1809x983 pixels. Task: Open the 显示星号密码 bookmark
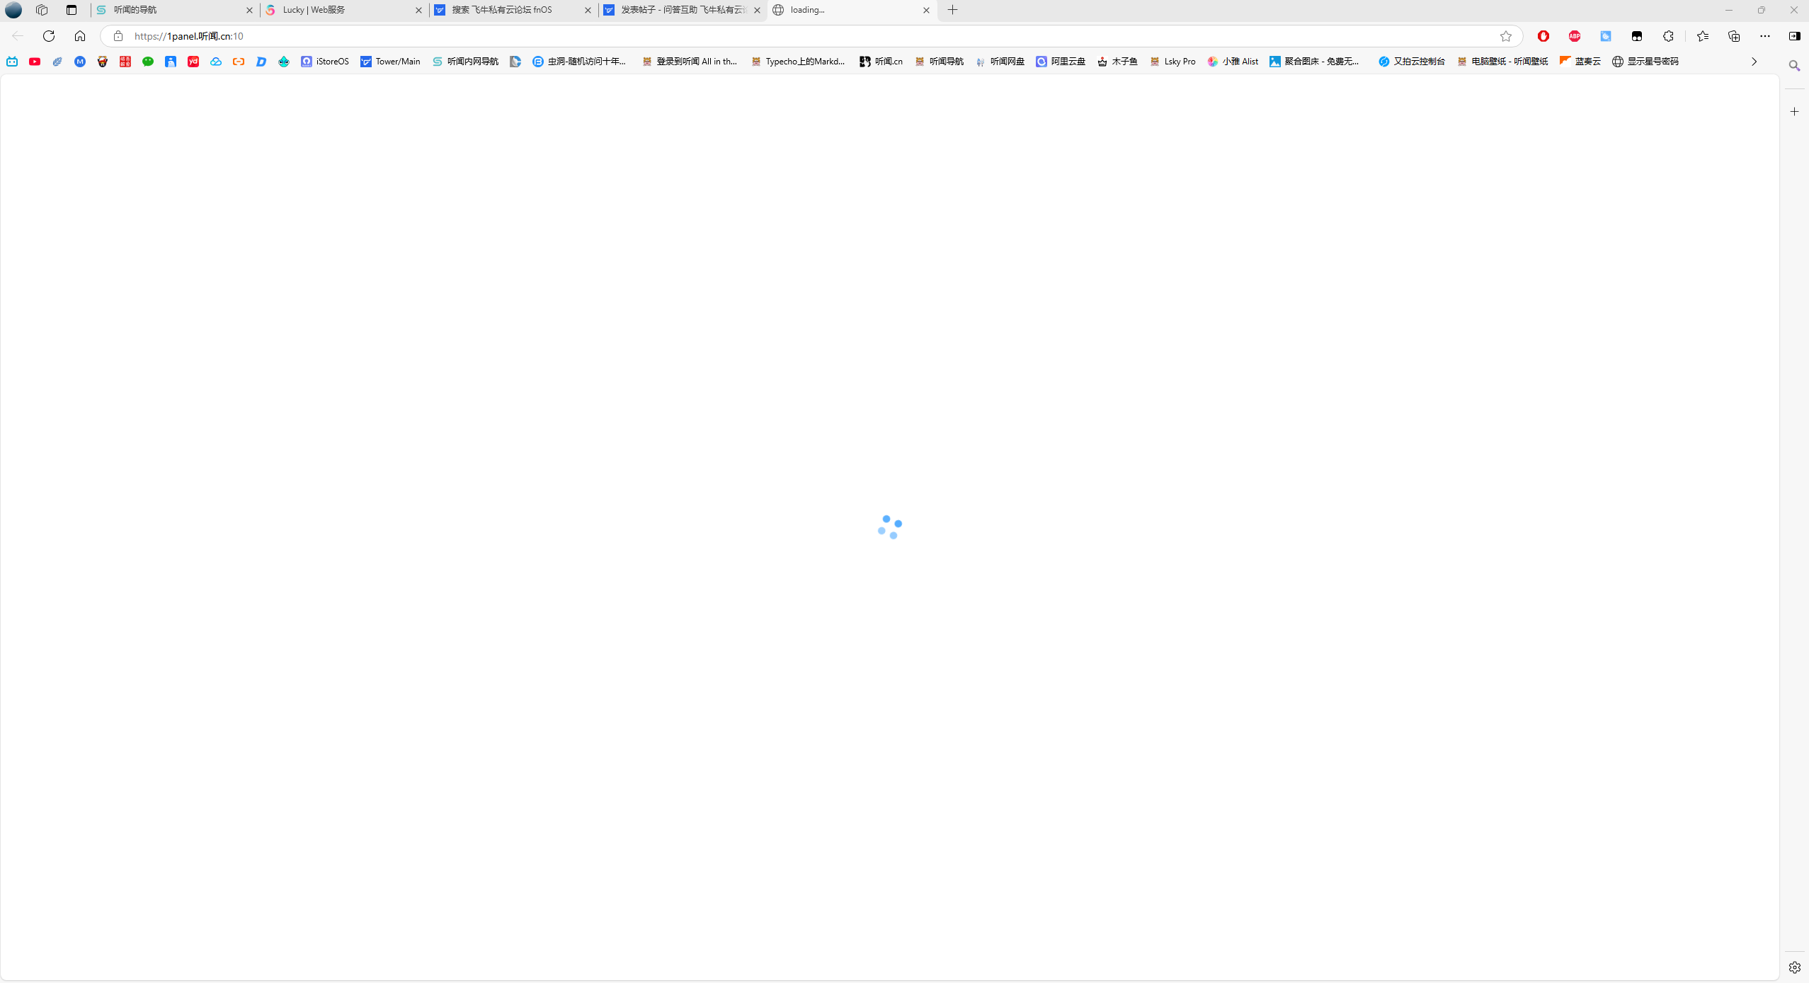click(1645, 62)
